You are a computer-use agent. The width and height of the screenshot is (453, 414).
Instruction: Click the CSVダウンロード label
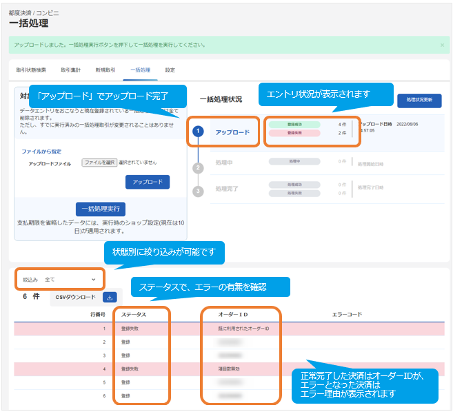coord(75,297)
